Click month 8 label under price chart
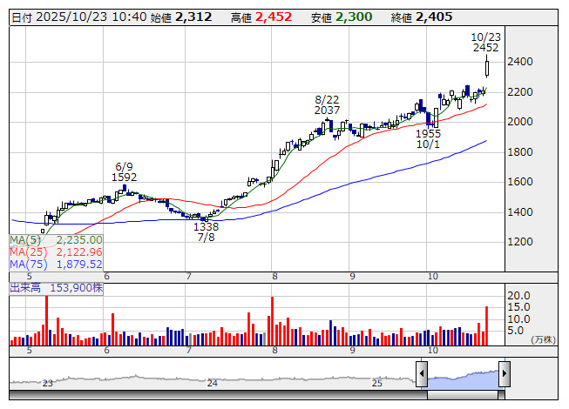The width and height of the screenshot is (569, 409). pos(274,277)
